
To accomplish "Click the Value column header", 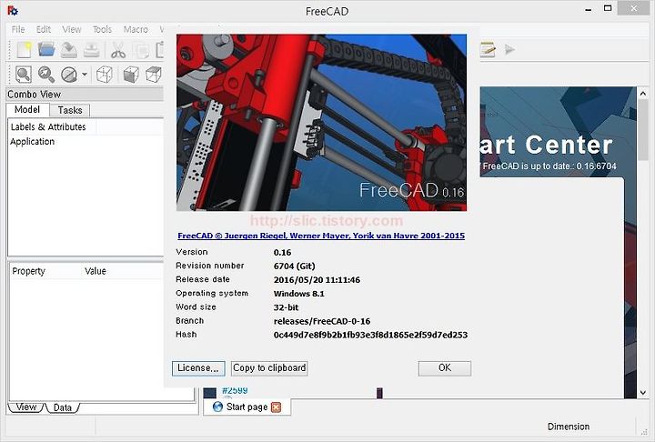I will 96,271.
